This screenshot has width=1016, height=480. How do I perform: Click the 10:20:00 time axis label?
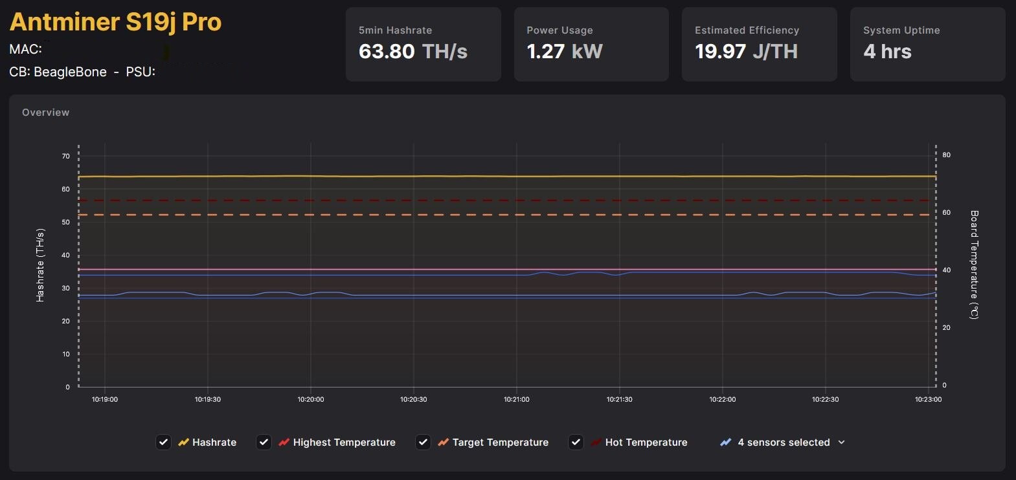point(311,399)
